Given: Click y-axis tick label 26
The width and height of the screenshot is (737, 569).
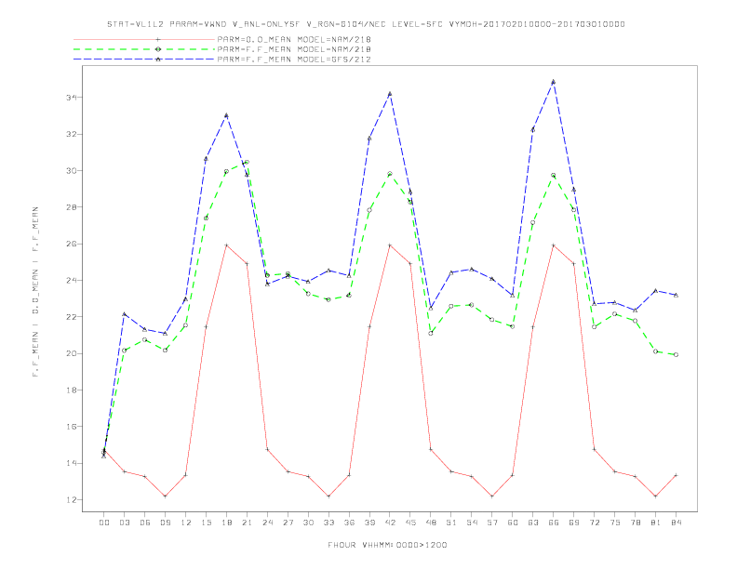Looking at the screenshot, I should [72, 245].
